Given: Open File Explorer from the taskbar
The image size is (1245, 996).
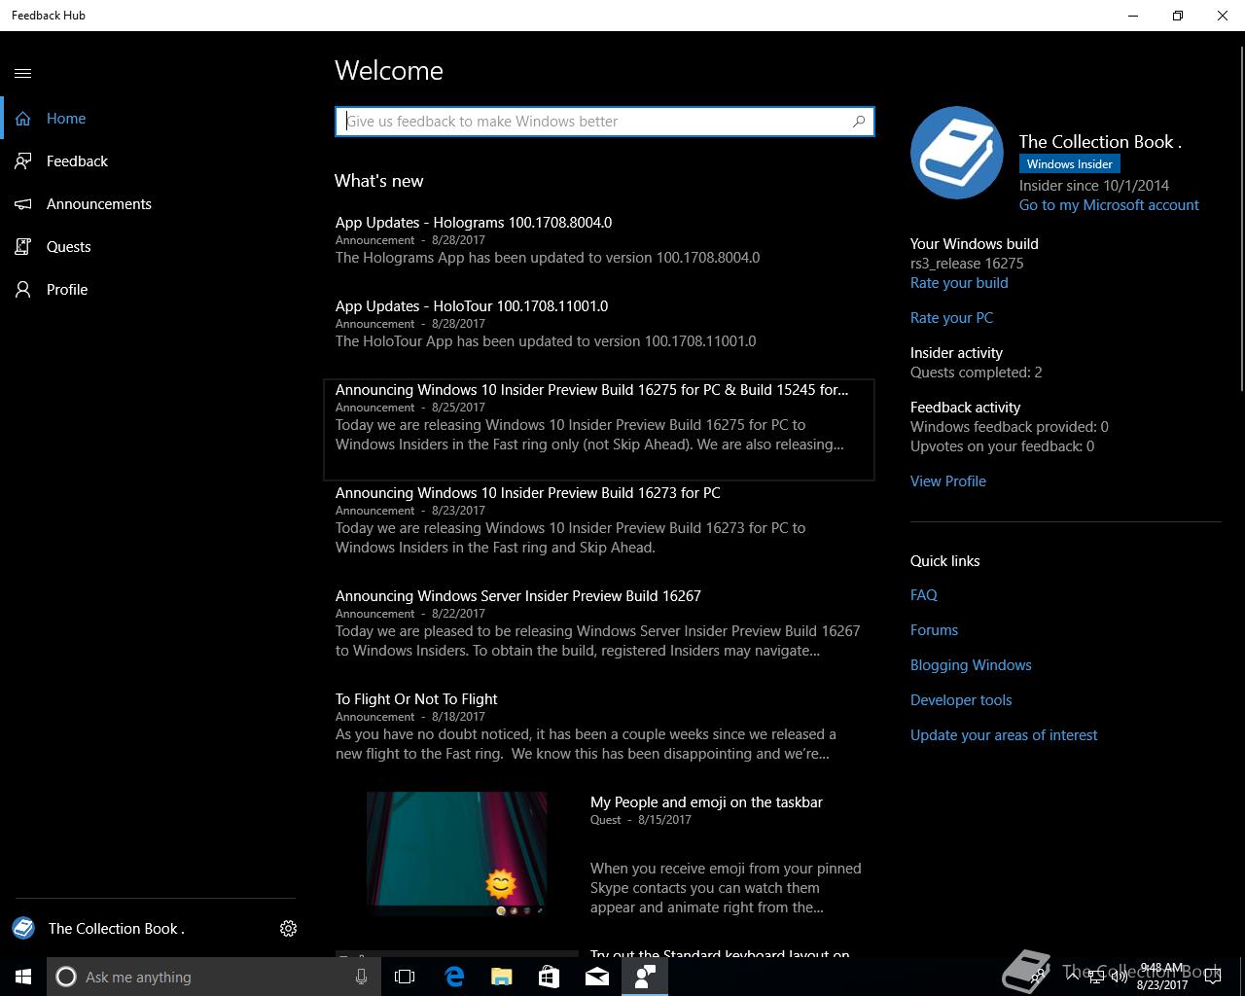Looking at the screenshot, I should 501,977.
